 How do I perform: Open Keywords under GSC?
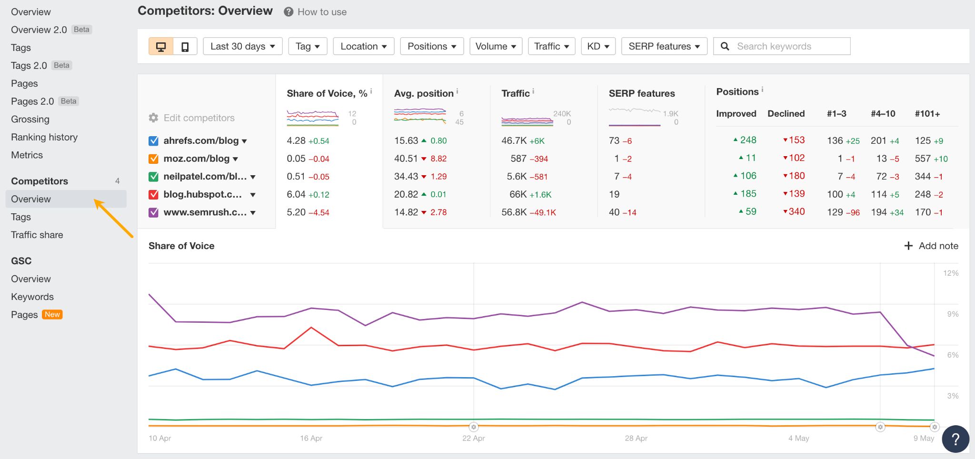pos(32,296)
